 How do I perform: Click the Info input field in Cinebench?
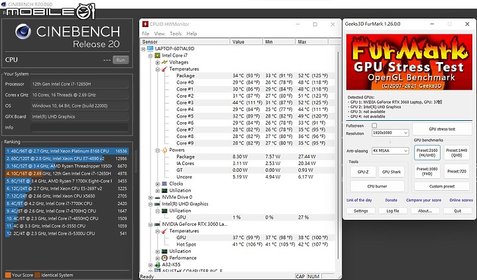pyautogui.click(x=79, y=127)
